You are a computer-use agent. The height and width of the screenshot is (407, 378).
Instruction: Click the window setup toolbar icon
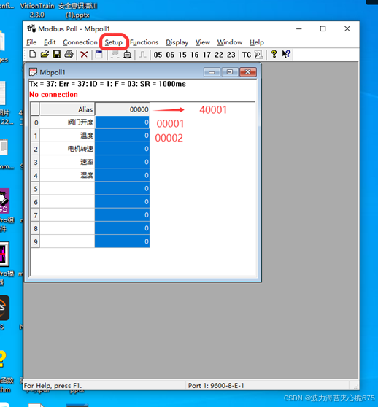click(x=99, y=55)
